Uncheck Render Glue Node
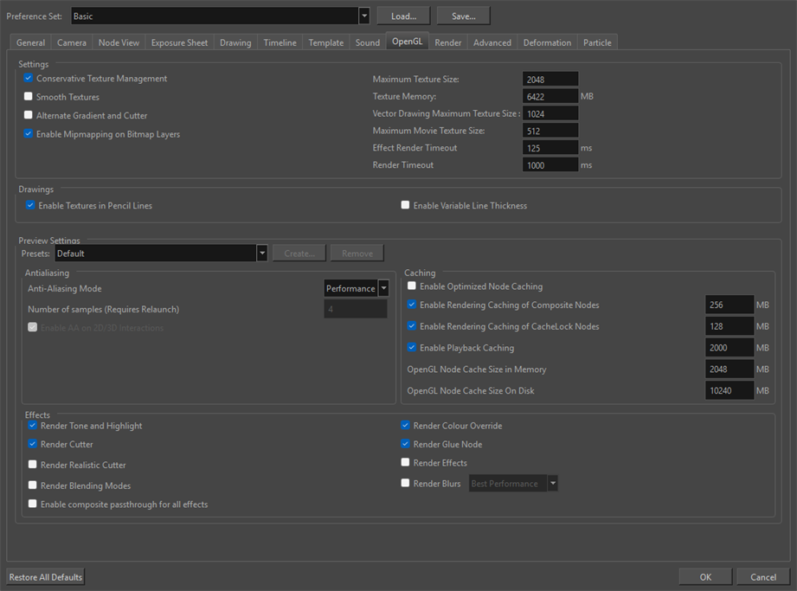Image resolution: width=797 pixels, height=591 pixels. coord(405,444)
